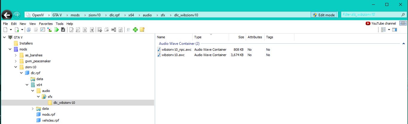This screenshot has height=124, width=408.
Task: Click the new folder toolbar icon
Action: pyautogui.click(x=142, y=30)
